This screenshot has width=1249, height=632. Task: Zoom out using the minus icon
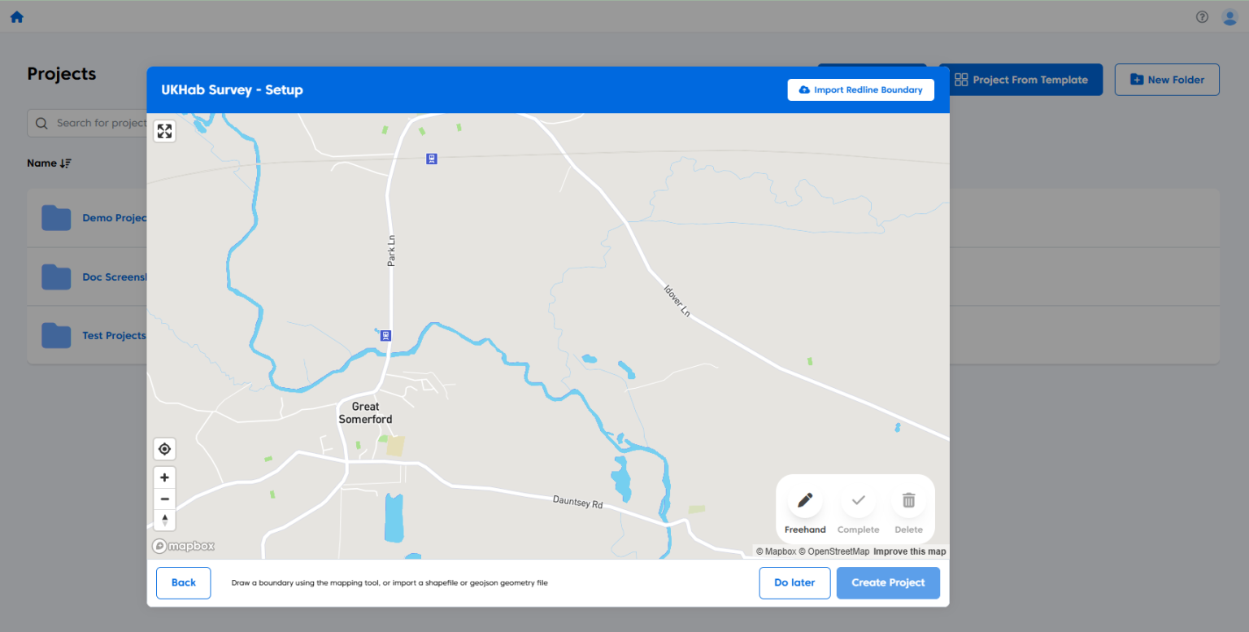point(164,498)
